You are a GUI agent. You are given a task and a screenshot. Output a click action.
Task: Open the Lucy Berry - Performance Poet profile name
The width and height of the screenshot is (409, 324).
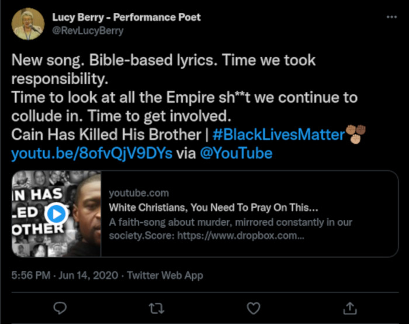(x=126, y=17)
